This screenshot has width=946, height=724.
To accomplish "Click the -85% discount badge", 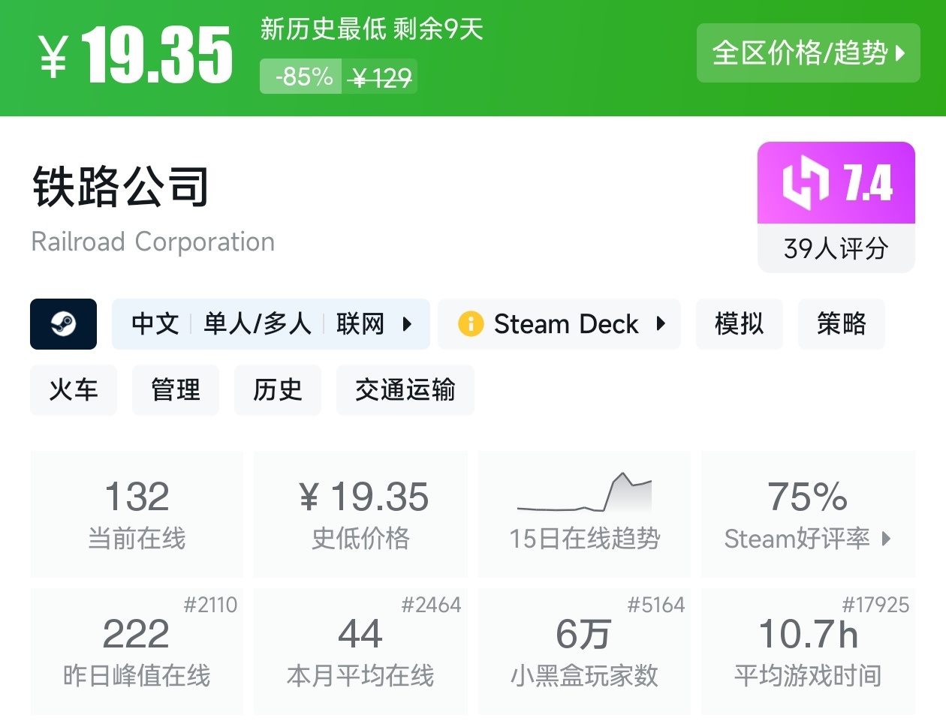I will [x=302, y=77].
